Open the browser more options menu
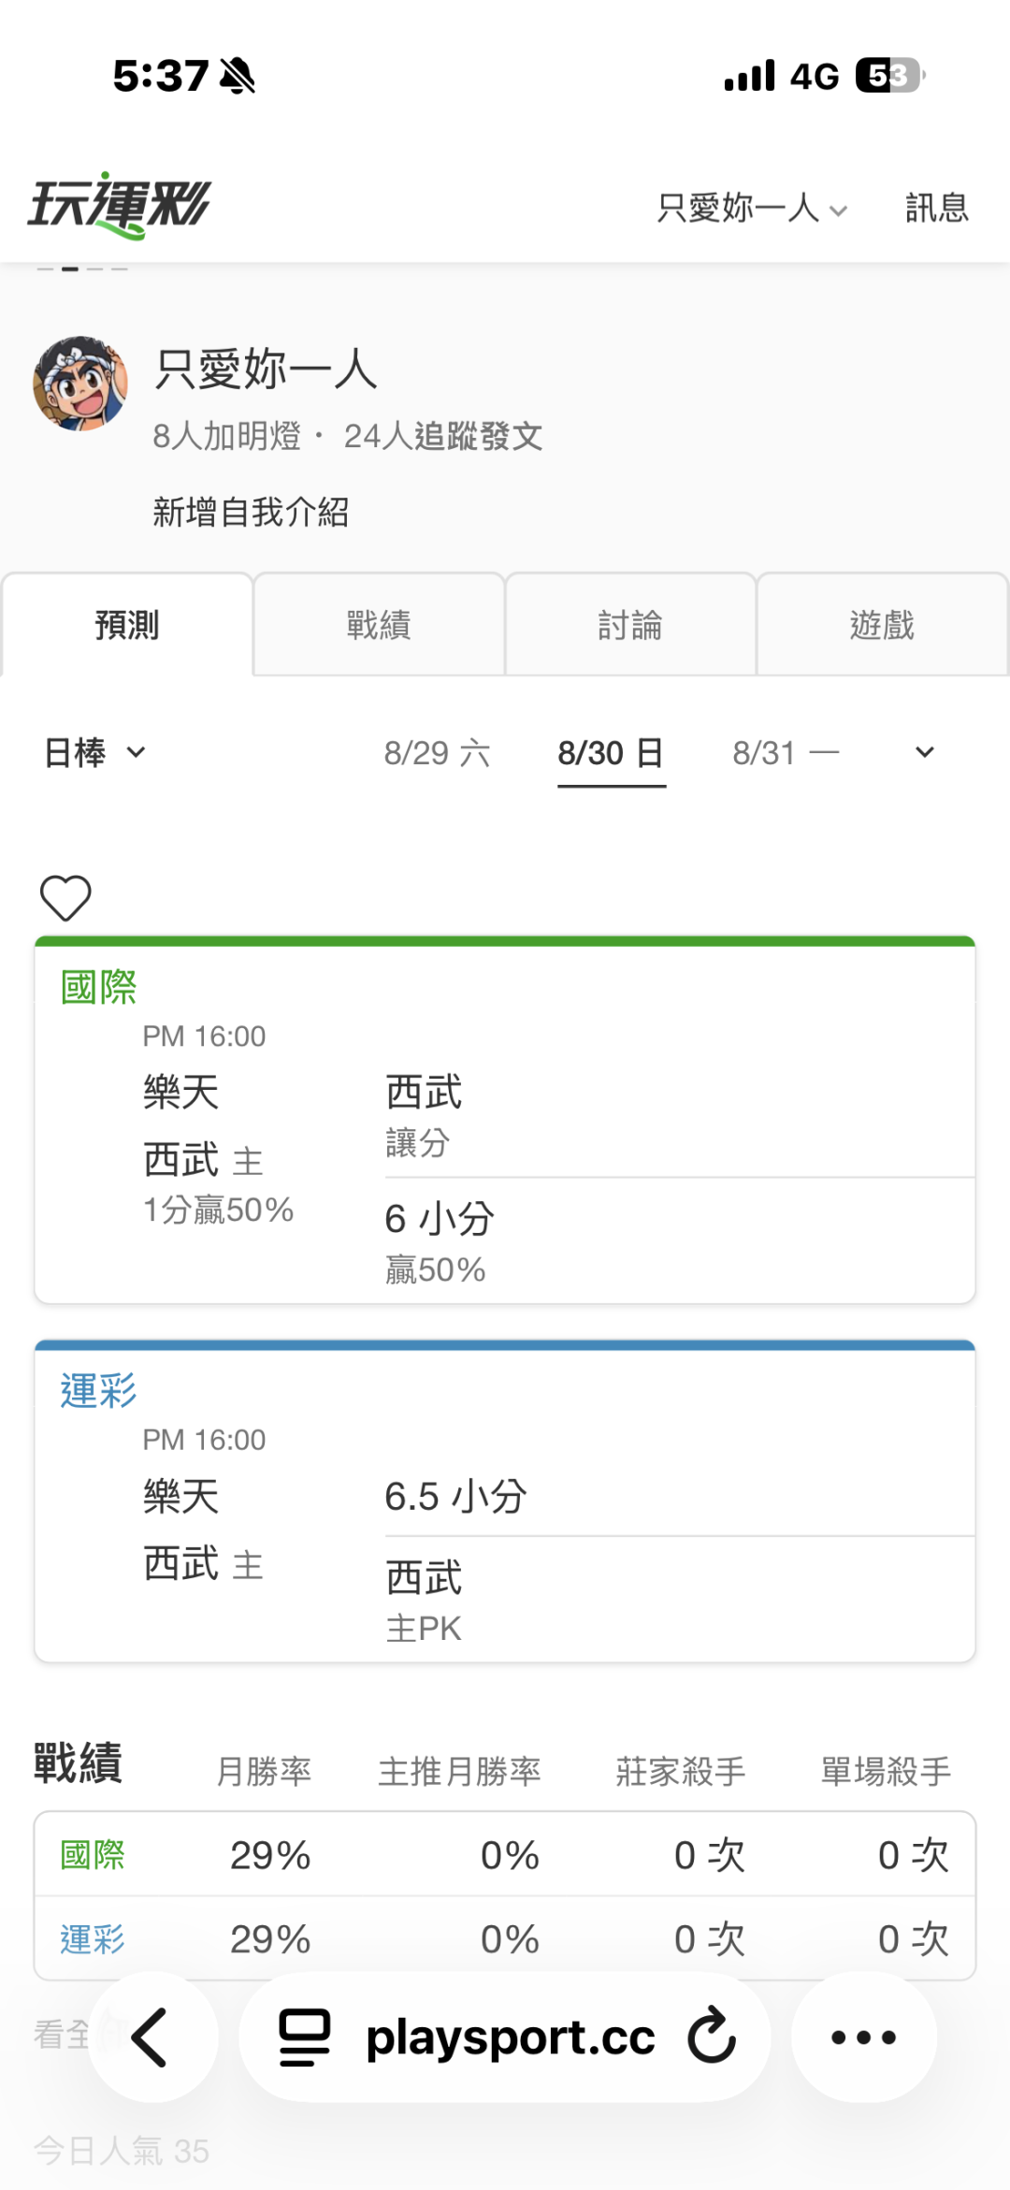 pos(863,2037)
